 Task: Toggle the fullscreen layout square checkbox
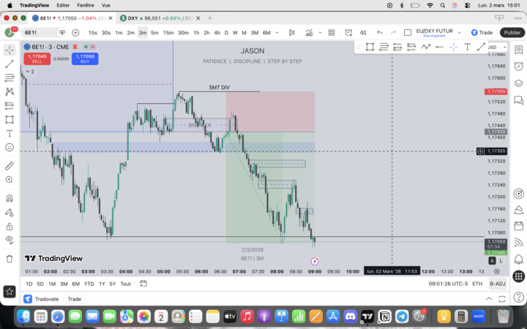pos(408,33)
